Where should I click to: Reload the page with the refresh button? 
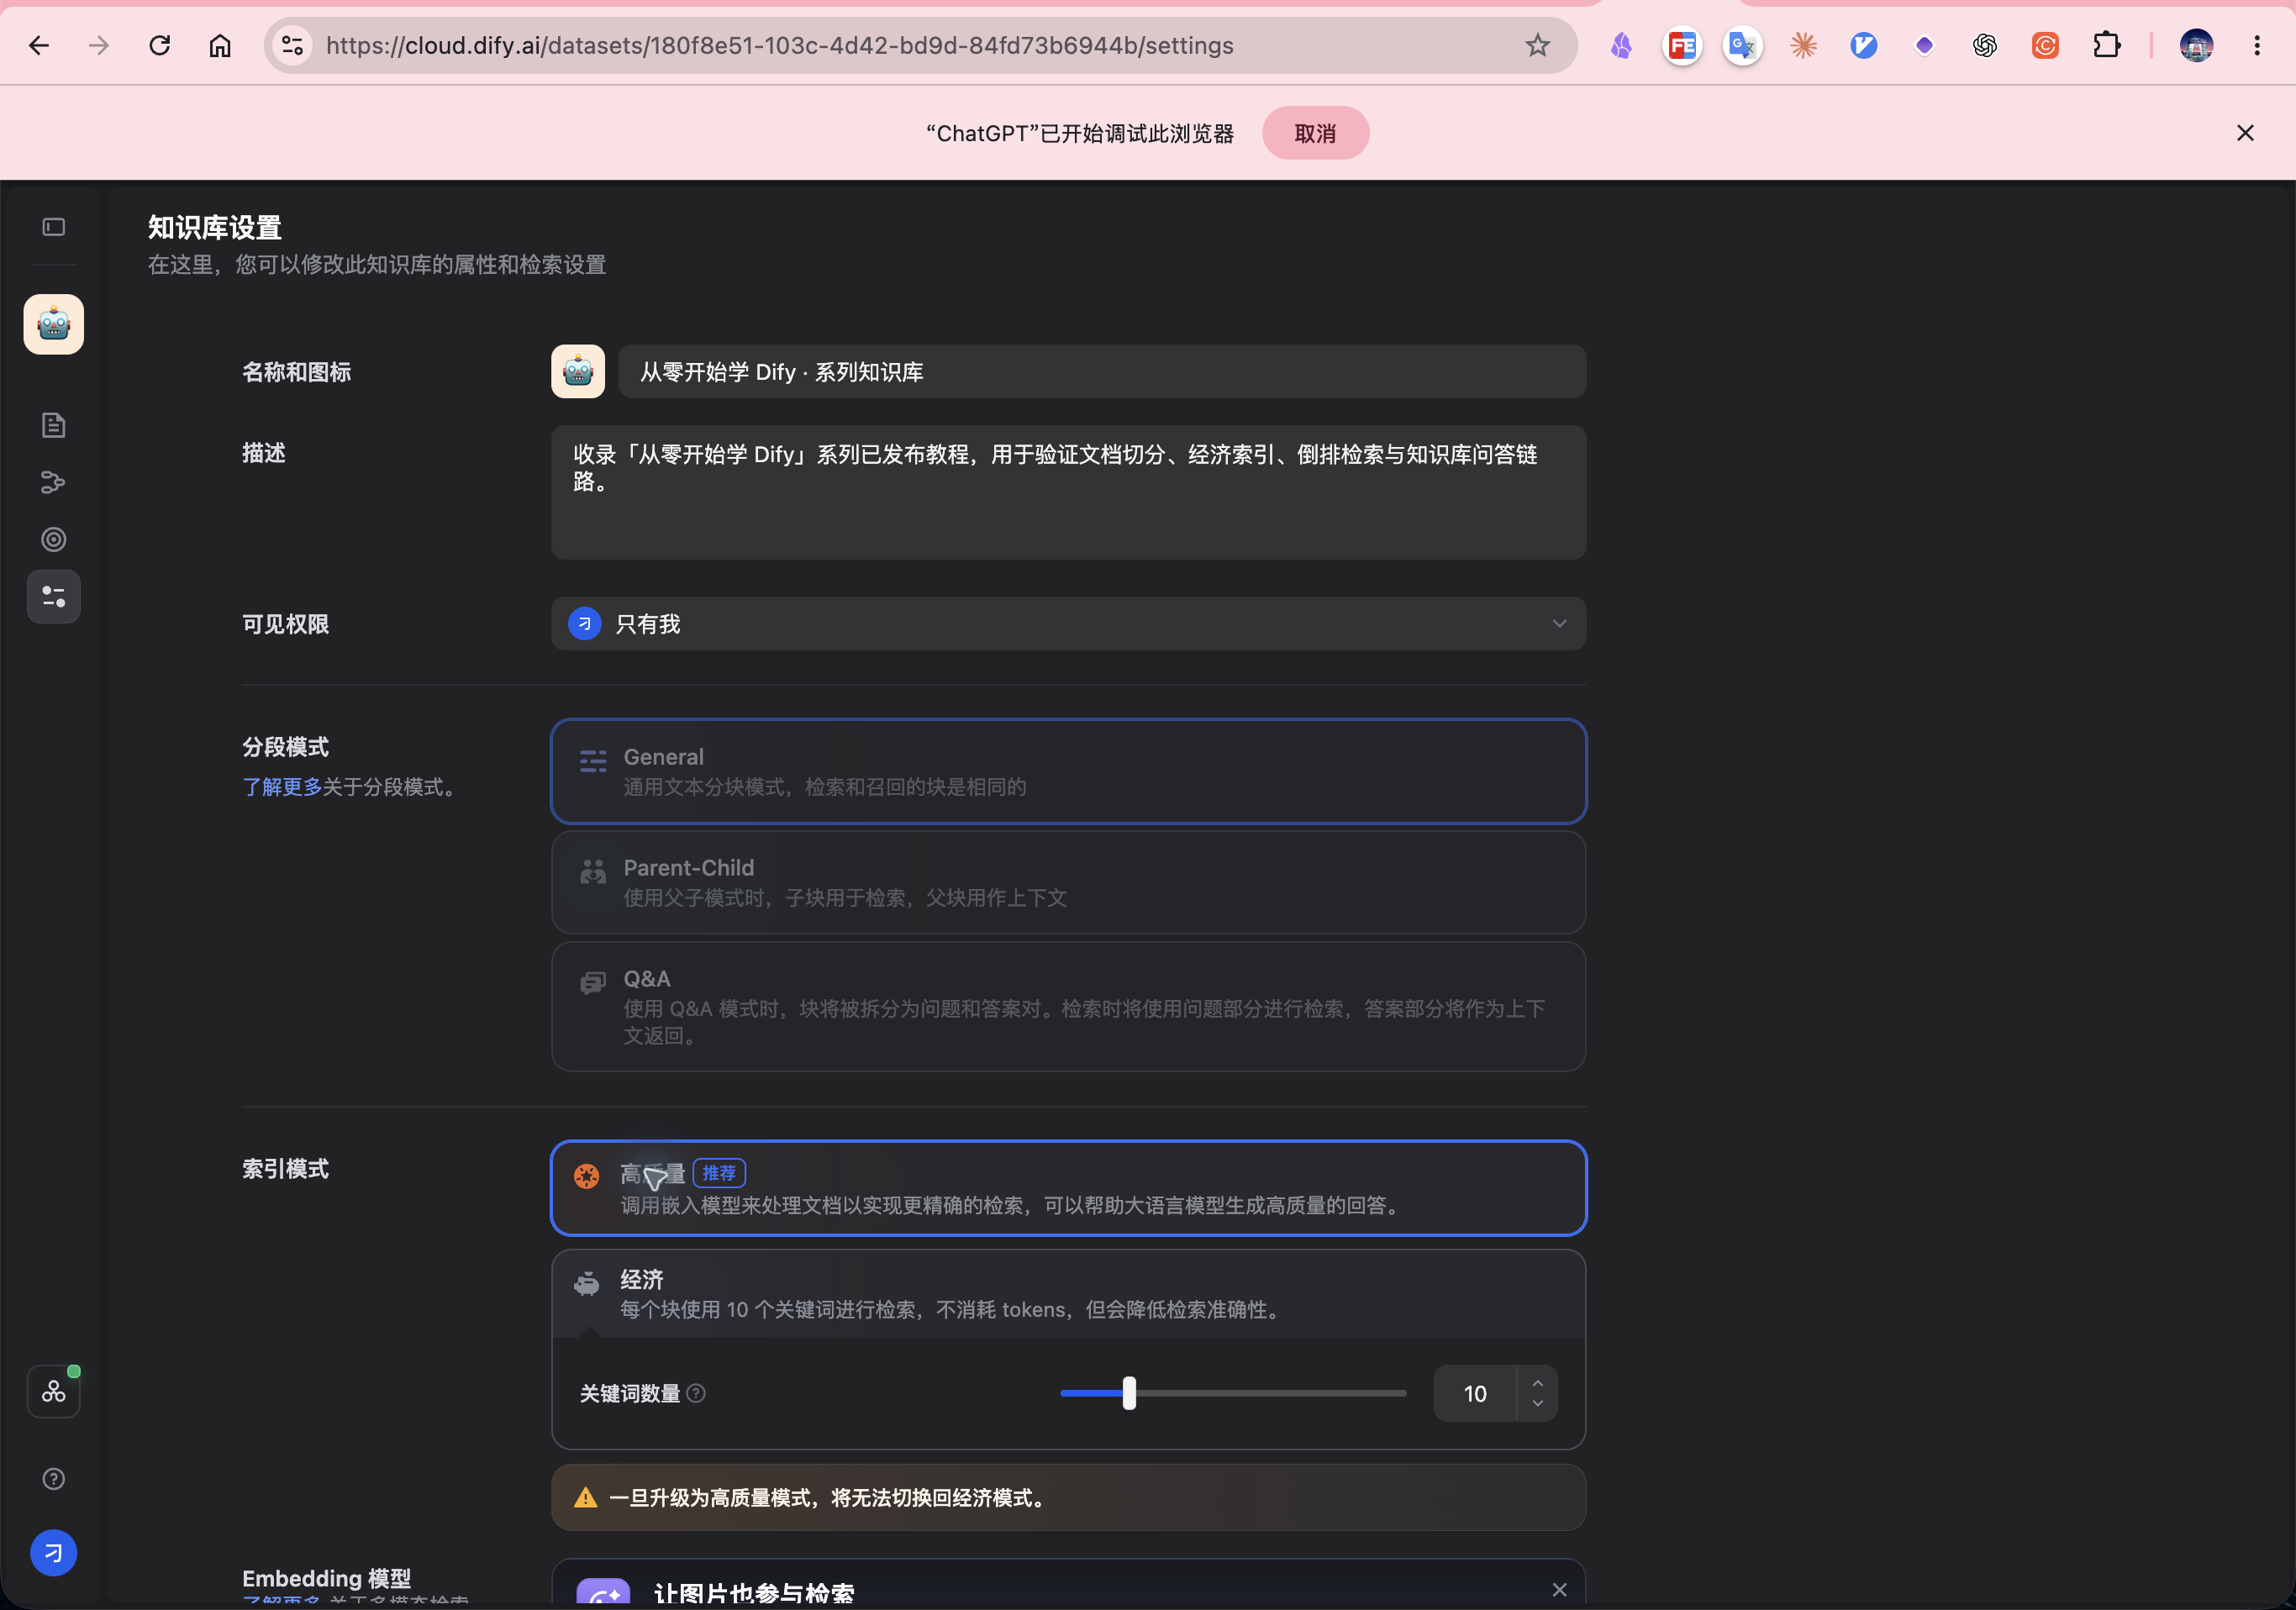pos(160,45)
